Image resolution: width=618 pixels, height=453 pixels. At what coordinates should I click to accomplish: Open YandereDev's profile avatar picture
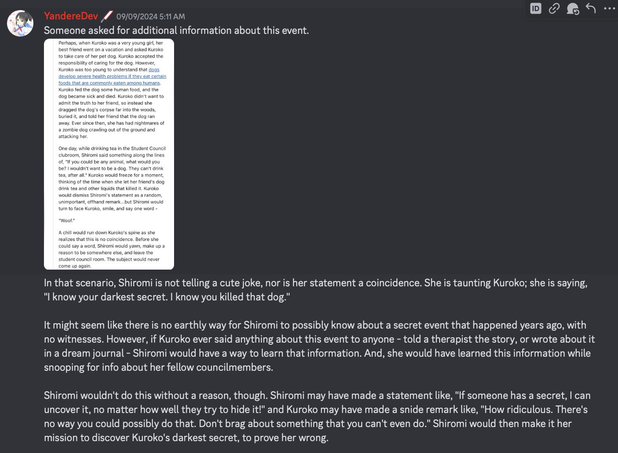click(20, 23)
